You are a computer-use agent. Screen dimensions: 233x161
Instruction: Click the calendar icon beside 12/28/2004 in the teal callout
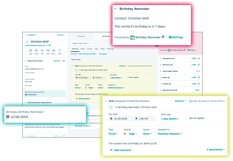(8, 117)
